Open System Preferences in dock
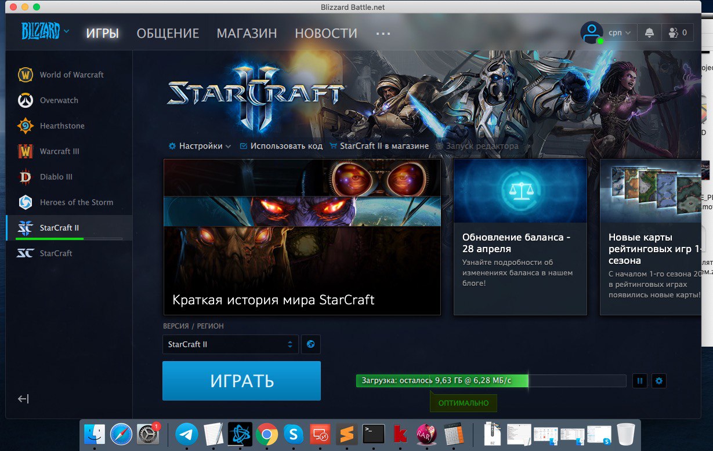 click(x=149, y=434)
